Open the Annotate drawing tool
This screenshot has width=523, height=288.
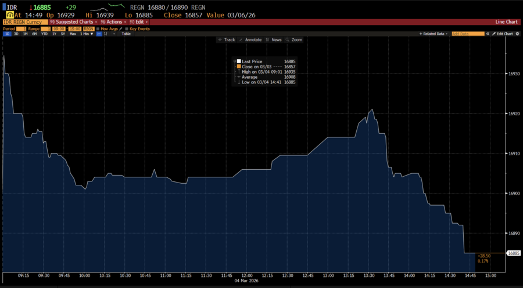250,40
